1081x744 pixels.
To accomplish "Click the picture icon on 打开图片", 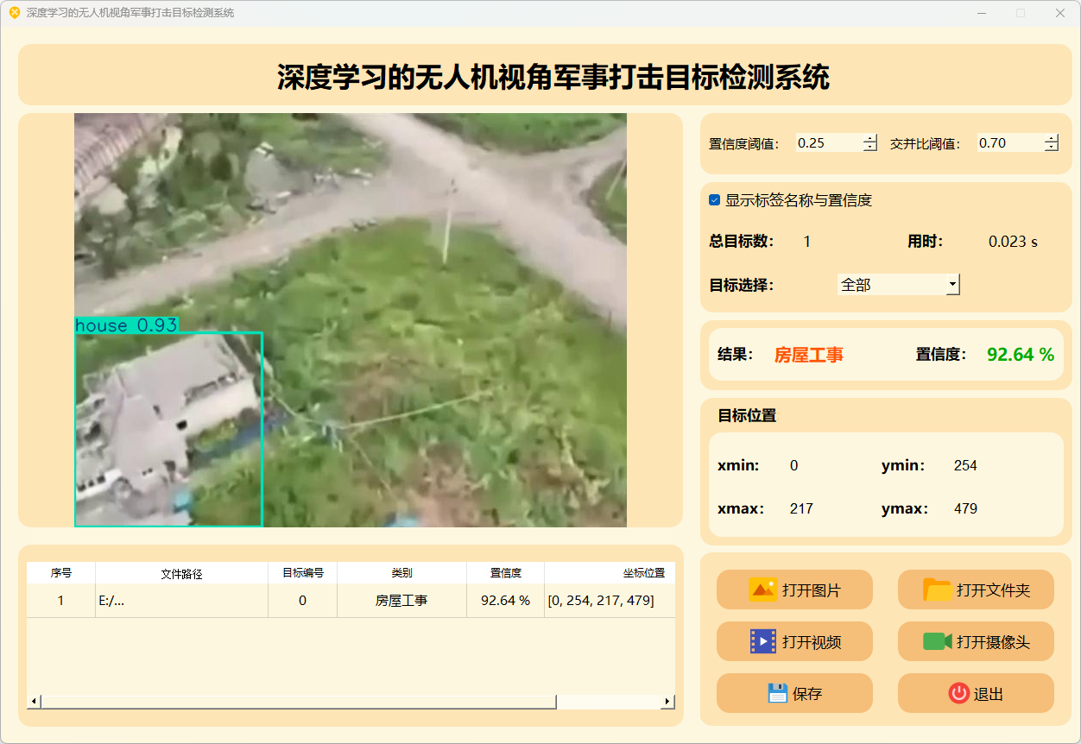I will (763, 590).
